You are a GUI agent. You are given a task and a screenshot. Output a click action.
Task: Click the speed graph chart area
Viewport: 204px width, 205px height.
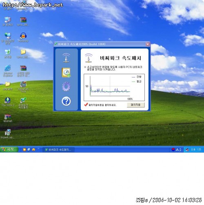coord(114,87)
